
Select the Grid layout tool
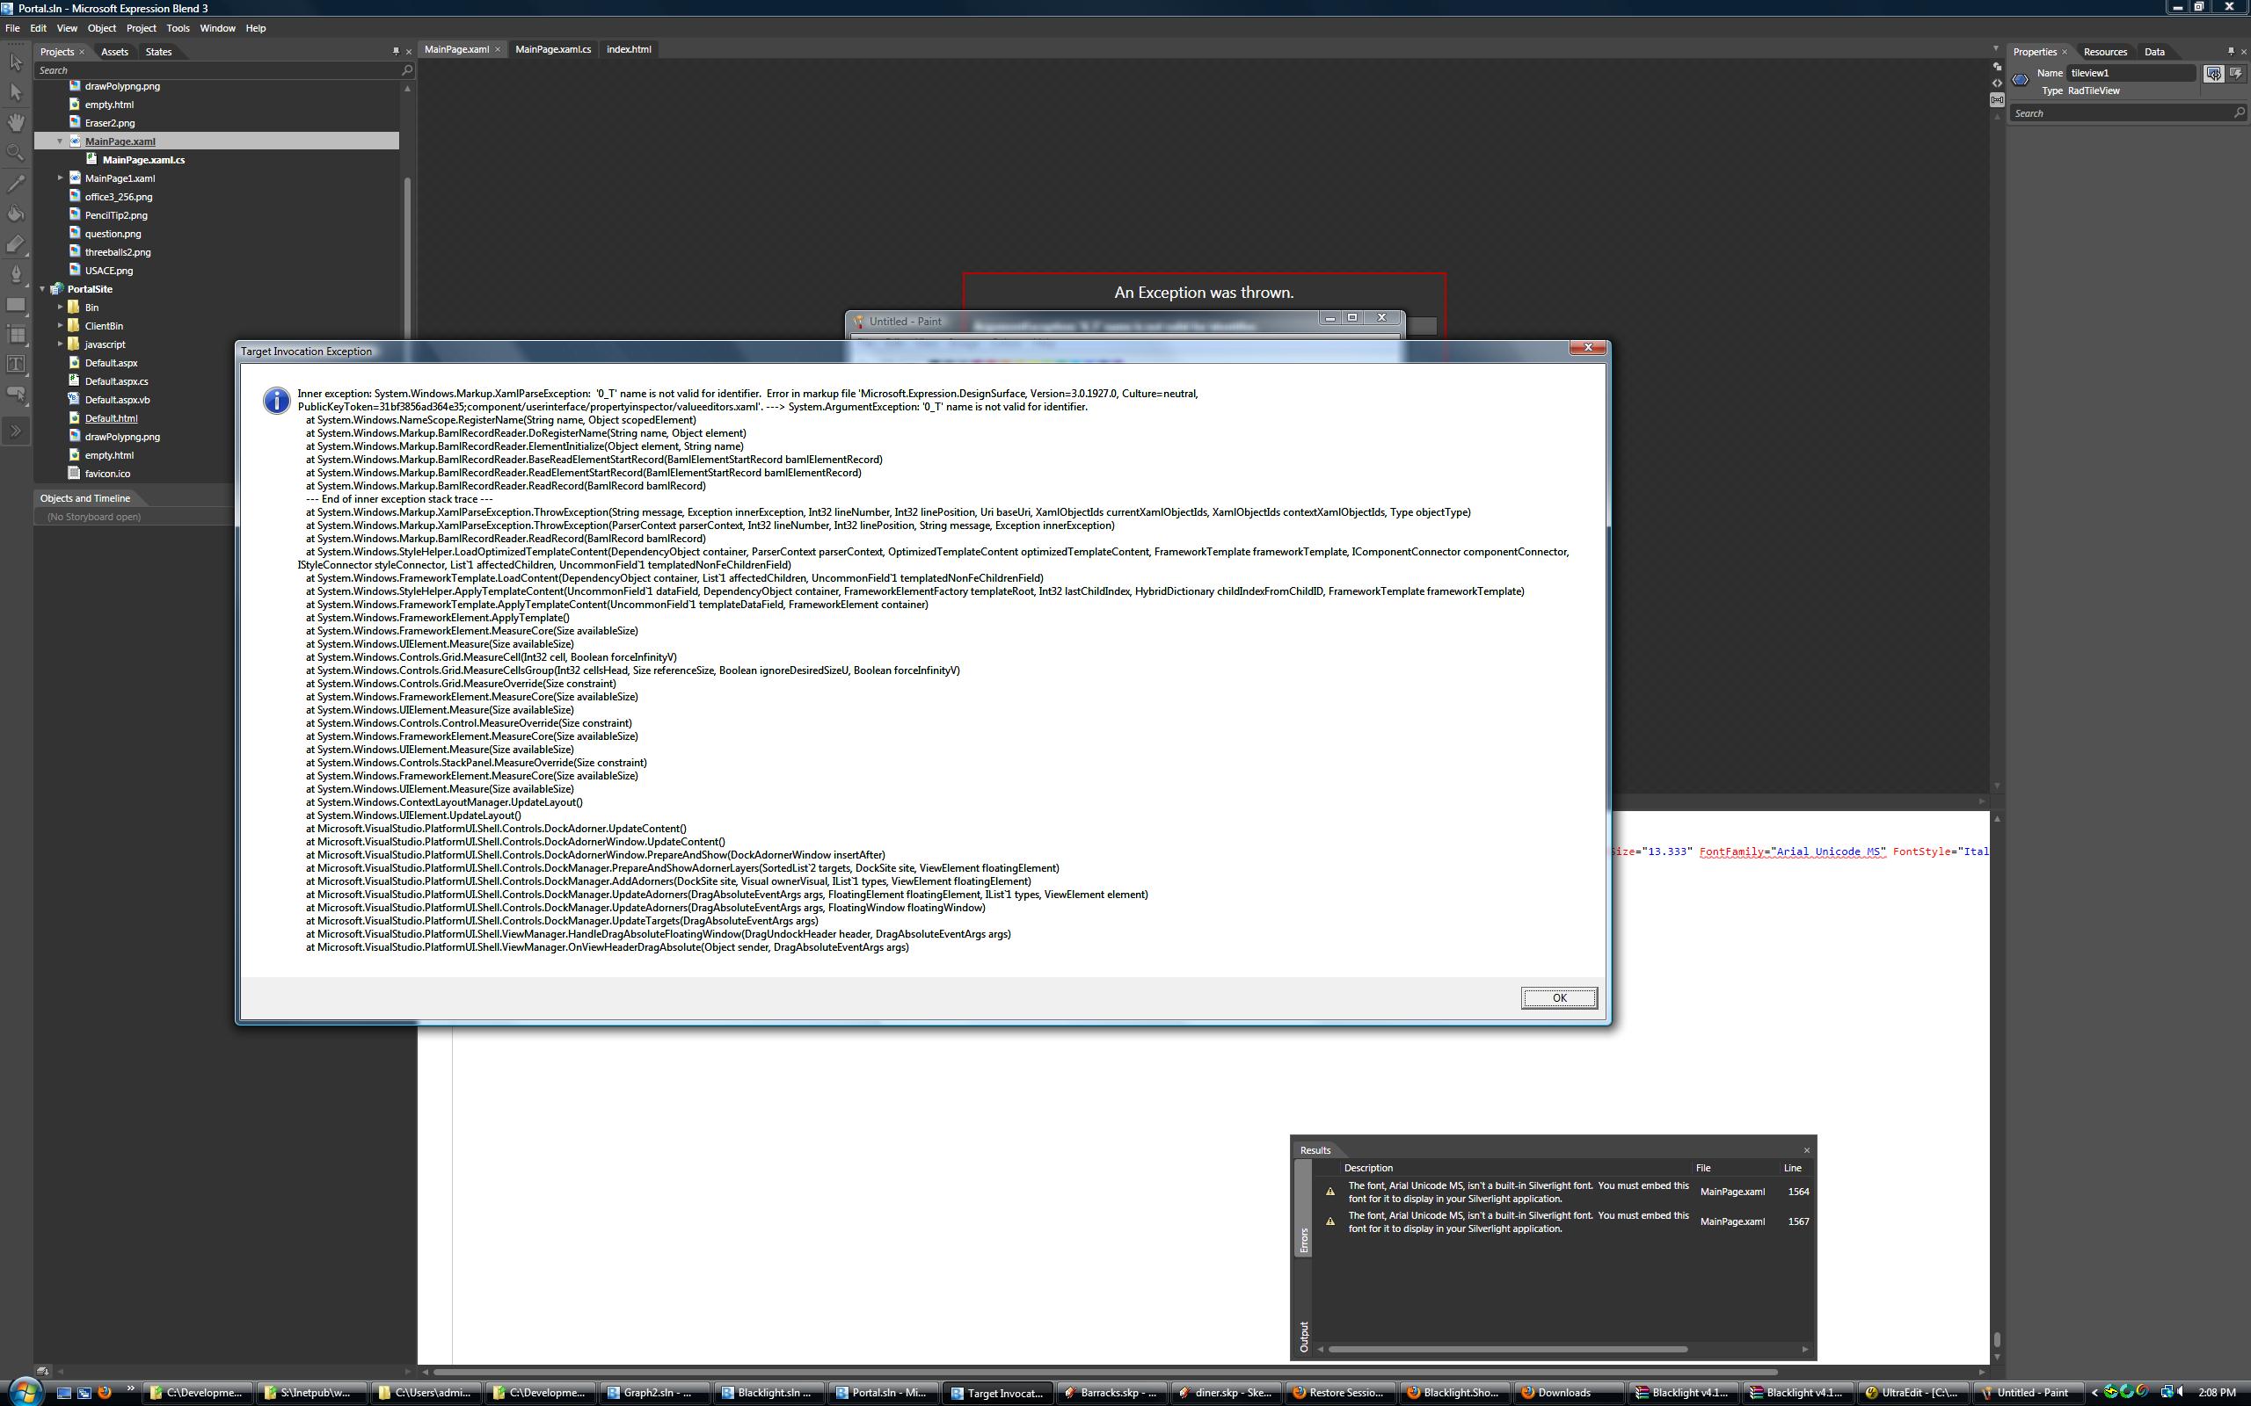16,334
